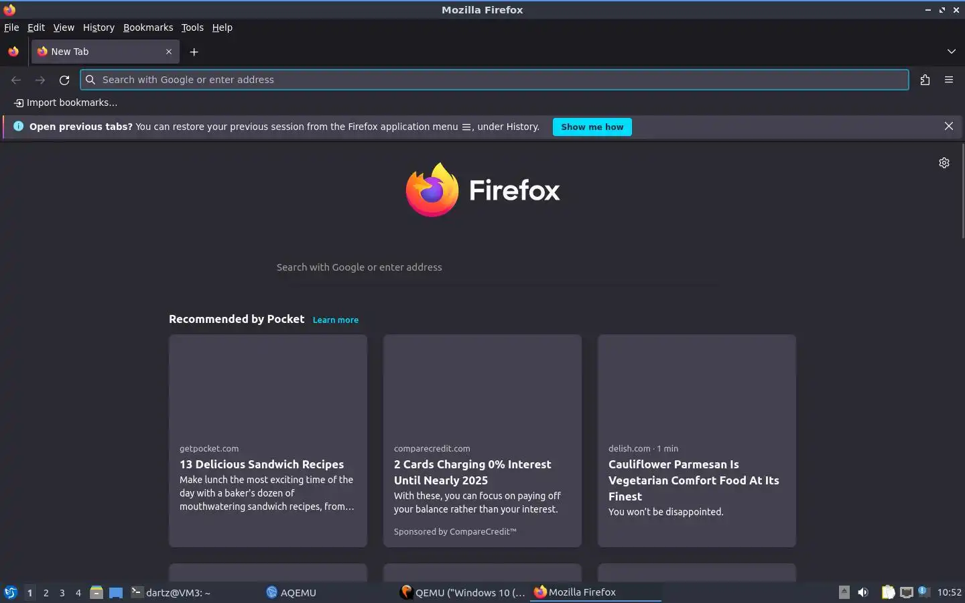This screenshot has width=965, height=603.
Task: Click the Mozilla Firefox taskbar entry
Action: click(x=596, y=592)
